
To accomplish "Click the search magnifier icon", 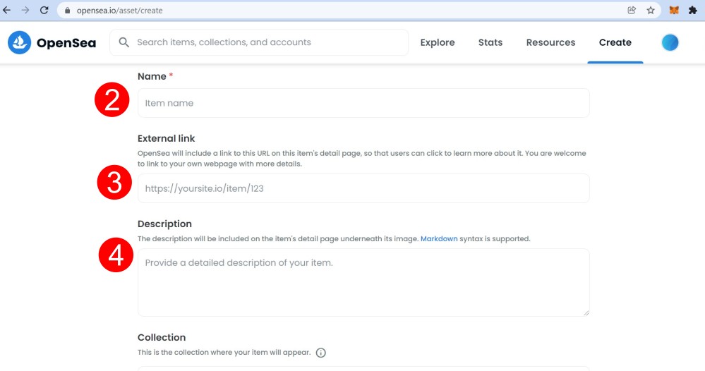I will [123, 42].
